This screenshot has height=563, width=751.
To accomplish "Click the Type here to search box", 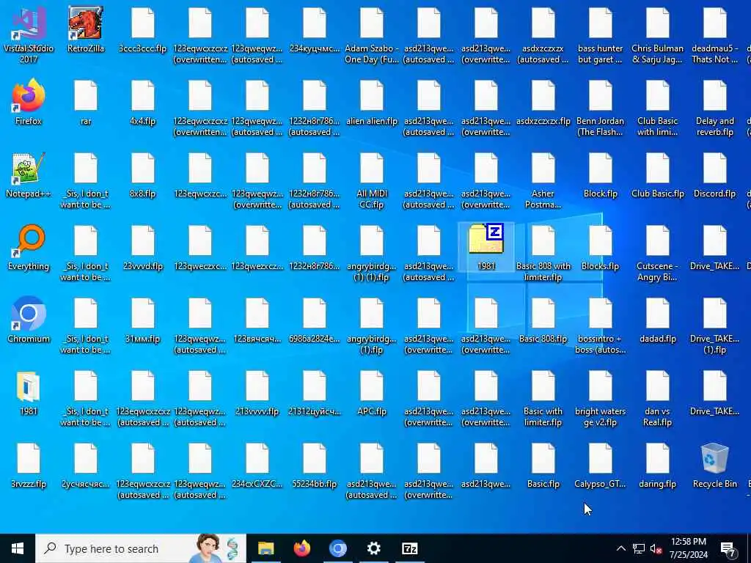I will coord(140,548).
